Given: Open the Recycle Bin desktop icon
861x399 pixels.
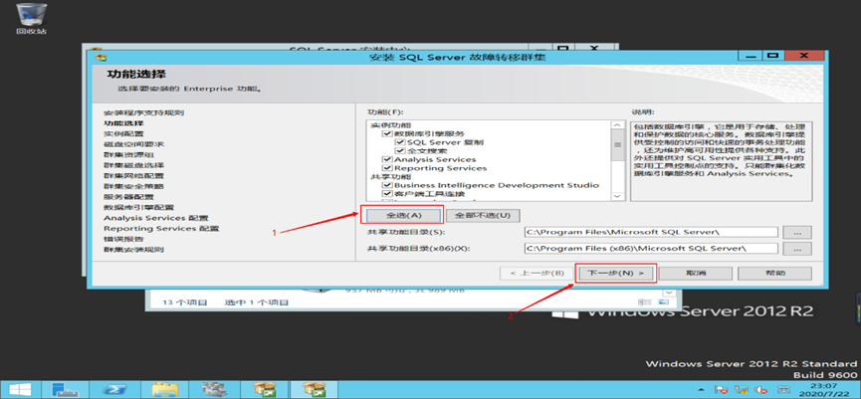Looking at the screenshot, I should pyautogui.click(x=31, y=19).
